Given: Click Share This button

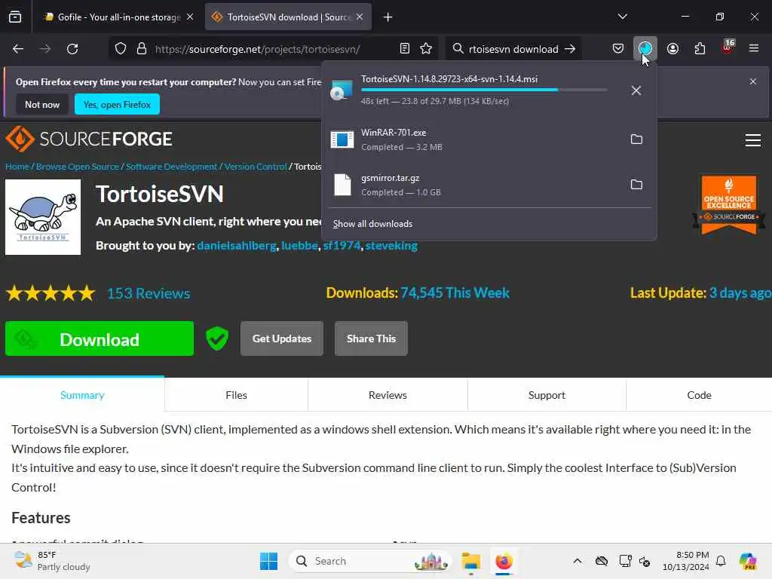Looking at the screenshot, I should (x=371, y=339).
